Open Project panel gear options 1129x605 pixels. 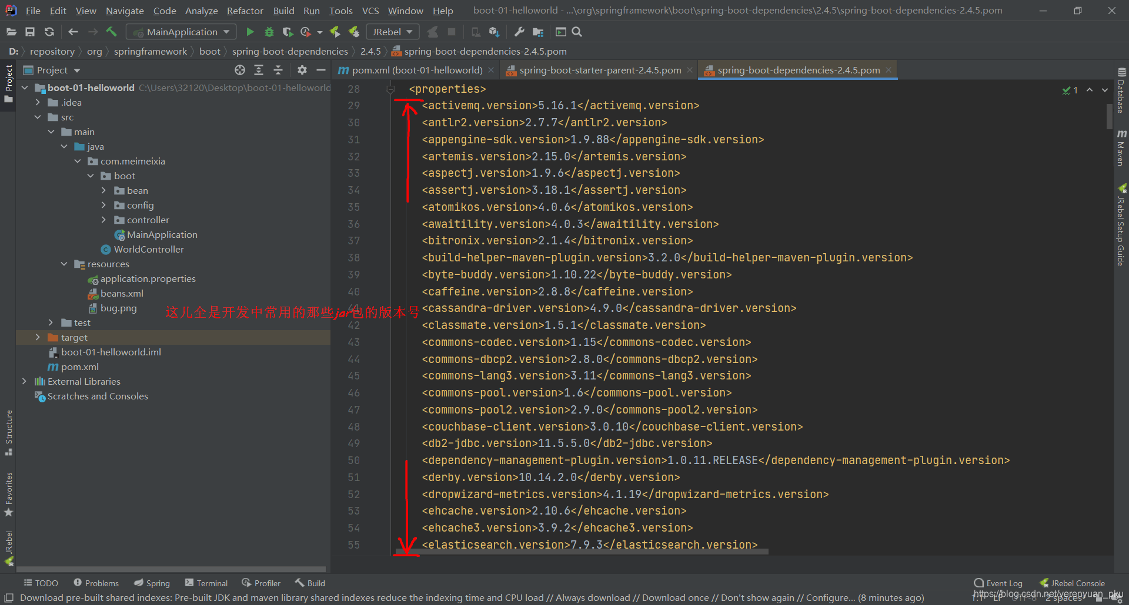[302, 70]
